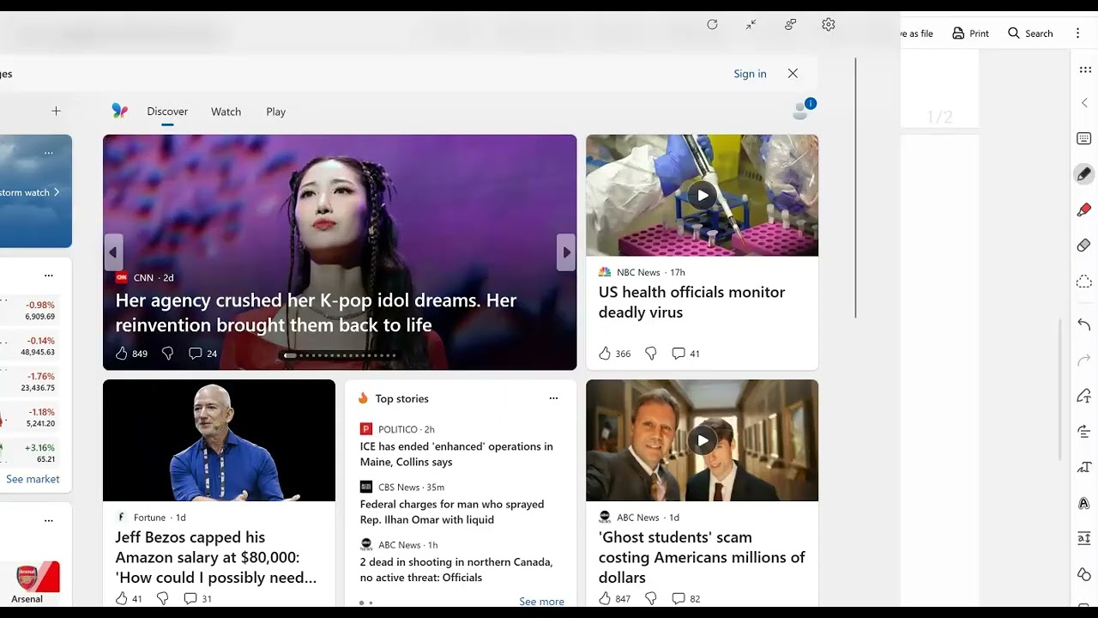Image resolution: width=1098 pixels, height=618 pixels.
Task: Collapse the ink toolbar with the chevron
Action: tap(1084, 103)
